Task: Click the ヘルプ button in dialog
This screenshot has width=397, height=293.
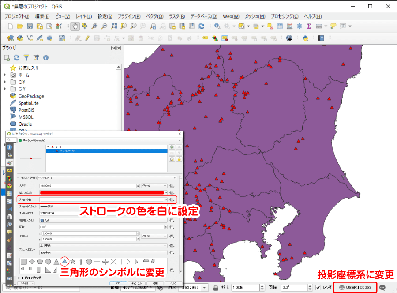Action: click(173, 283)
